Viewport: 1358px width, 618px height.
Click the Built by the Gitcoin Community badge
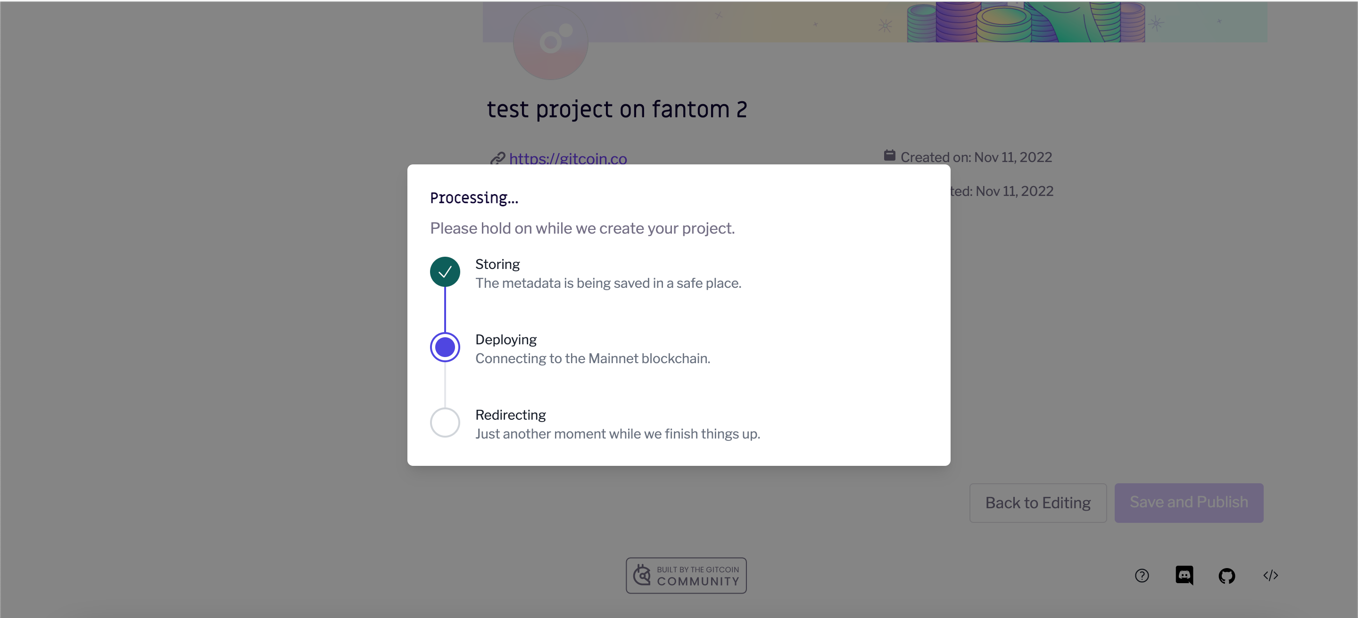pos(686,575)
